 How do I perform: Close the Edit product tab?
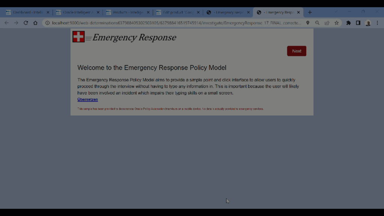tap(198, 12)
